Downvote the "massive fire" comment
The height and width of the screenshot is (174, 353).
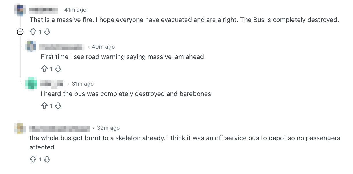click(47, 32)
